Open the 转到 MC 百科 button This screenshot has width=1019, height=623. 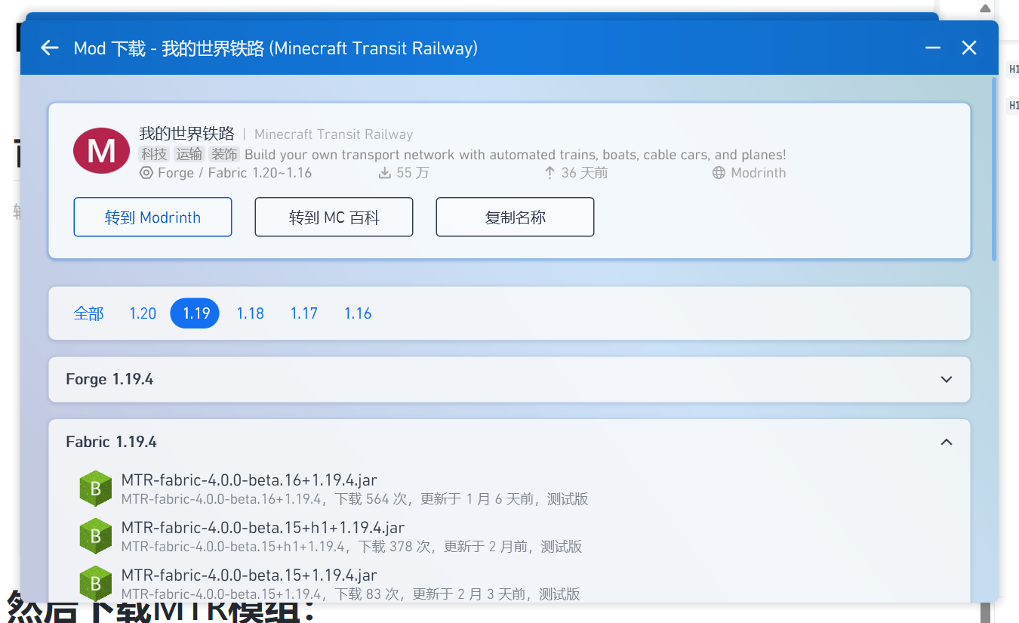pyautogui.click(x=334, y=217)
